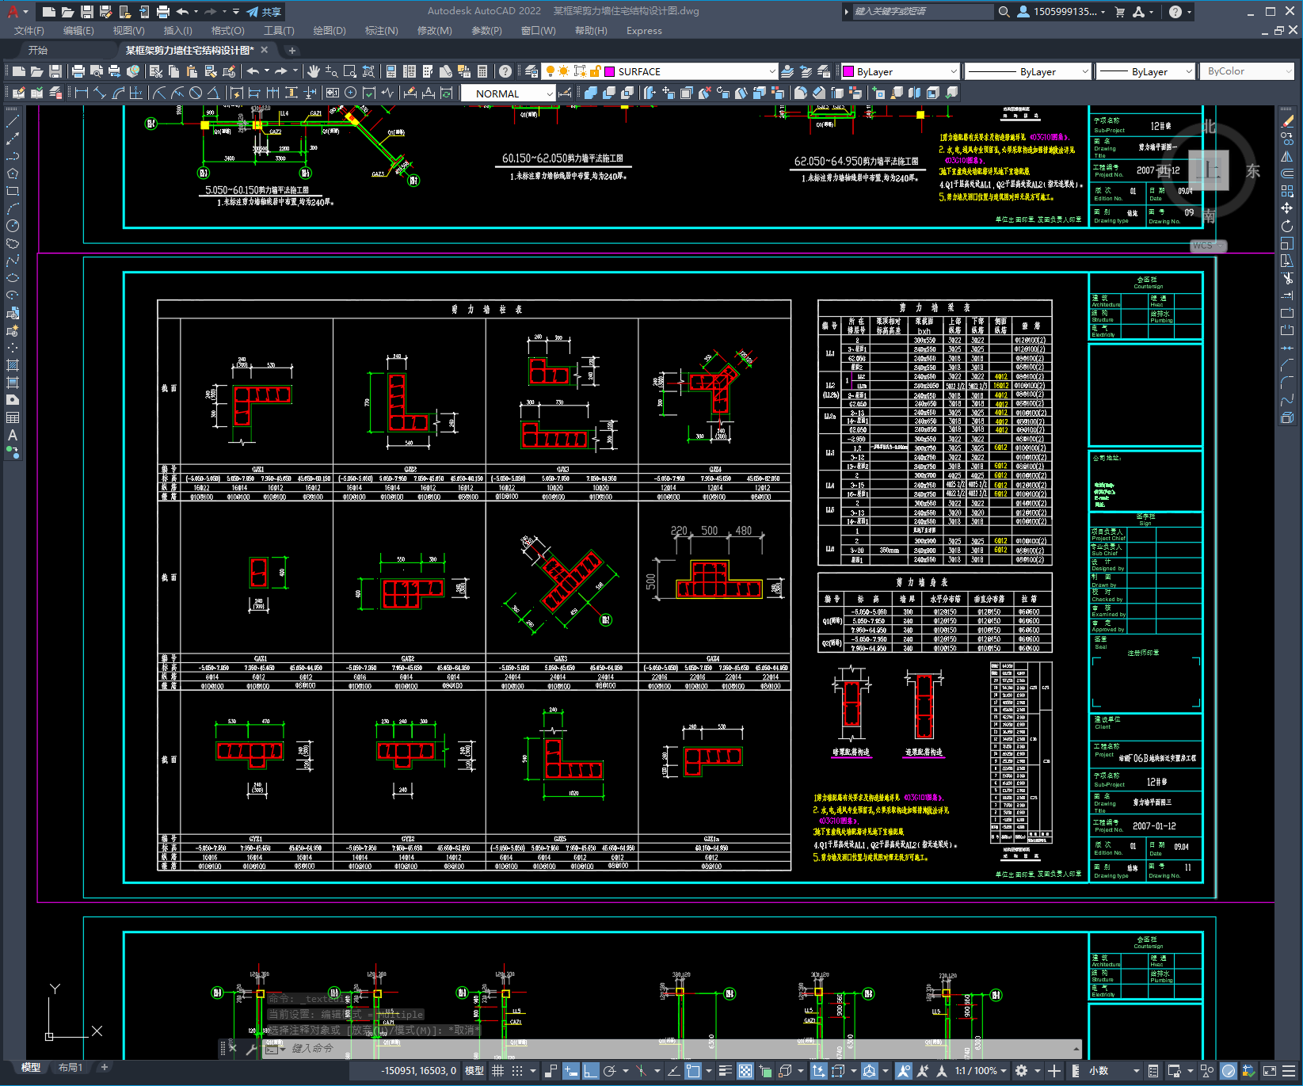Open the 绘图(D) menu

pyautogui.click(x=330, y=31)
